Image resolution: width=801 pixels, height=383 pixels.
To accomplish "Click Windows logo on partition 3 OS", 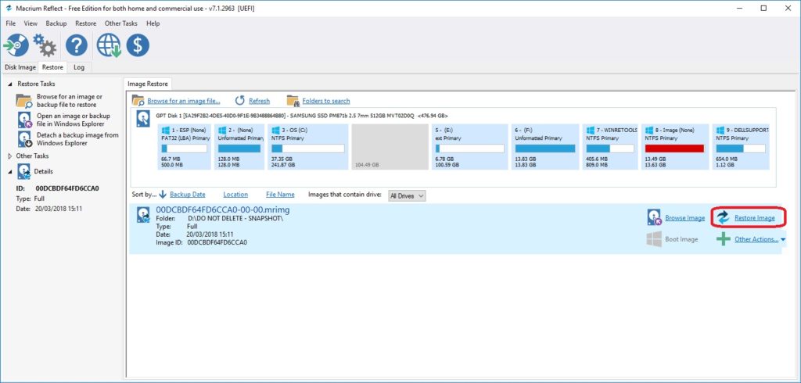I will pos(276,131).
